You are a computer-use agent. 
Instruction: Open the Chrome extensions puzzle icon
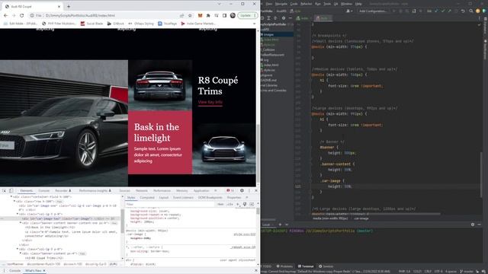tap(208, 15)
